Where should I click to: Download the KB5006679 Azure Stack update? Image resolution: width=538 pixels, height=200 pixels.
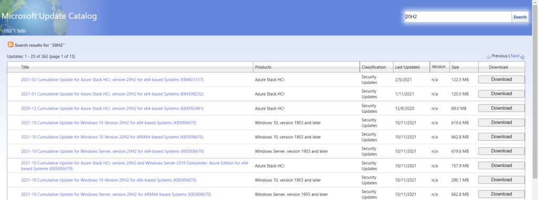501,166
